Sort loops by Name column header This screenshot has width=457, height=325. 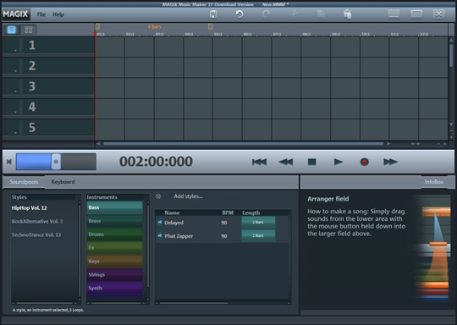tap(172, 212)
